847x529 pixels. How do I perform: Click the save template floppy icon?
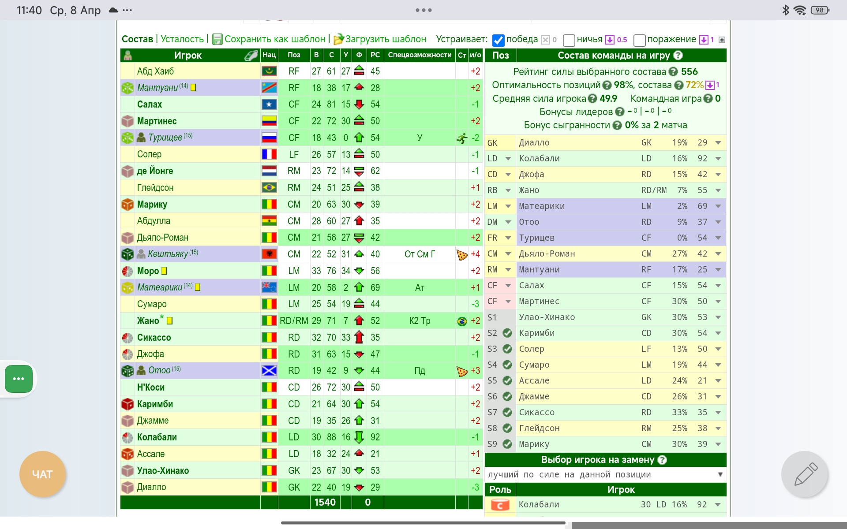click(x=217, y=39)
